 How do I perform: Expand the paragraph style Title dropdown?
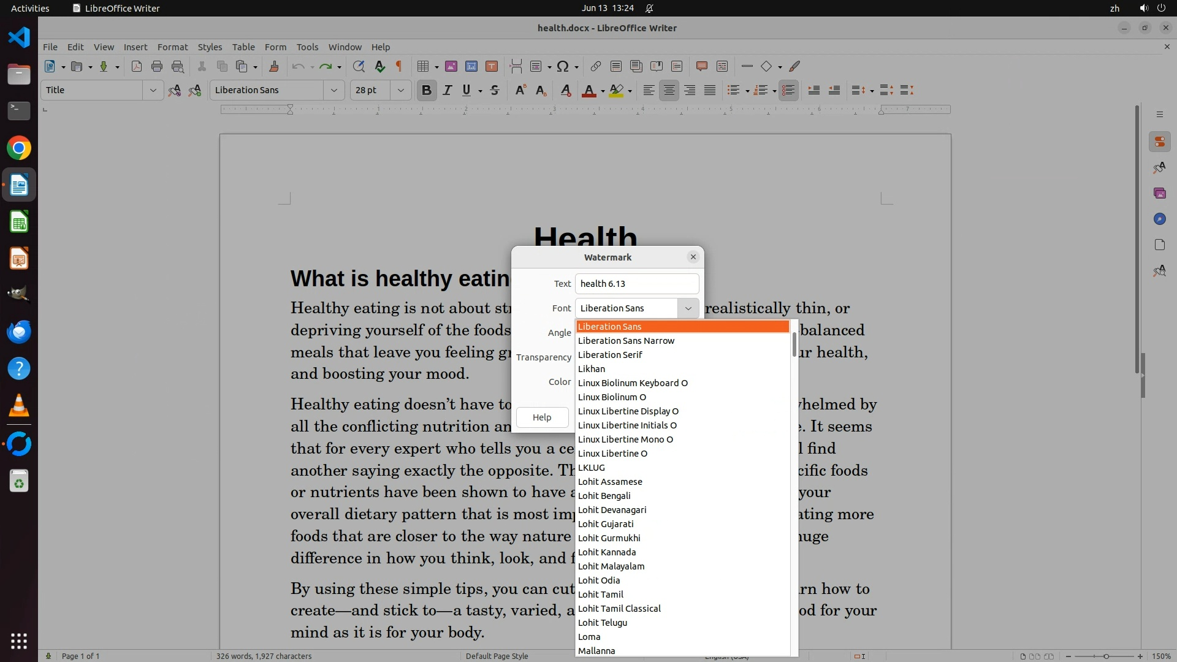click(x=153, y=91)
